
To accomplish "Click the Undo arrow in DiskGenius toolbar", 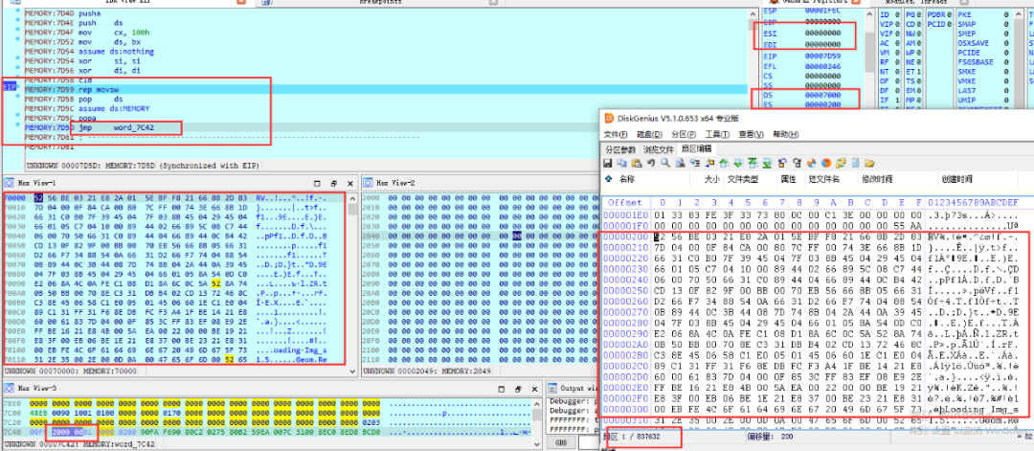I will pos(652,163).
